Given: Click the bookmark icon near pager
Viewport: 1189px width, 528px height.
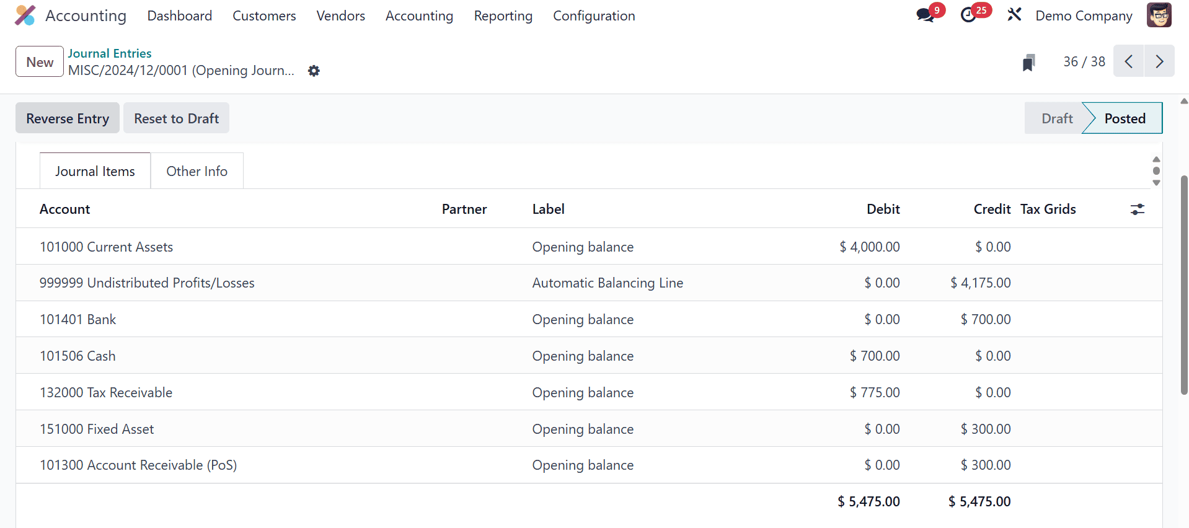Looking at the screenshot, I should 1028,63.
